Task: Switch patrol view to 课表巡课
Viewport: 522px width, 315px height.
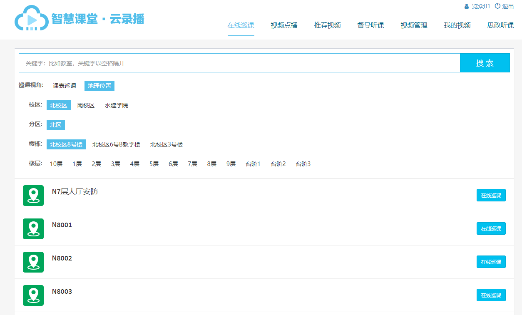Action: pyautogui.click(x=65, y=86)
